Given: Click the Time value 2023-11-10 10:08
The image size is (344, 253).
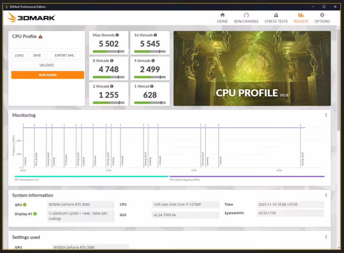Looking at the screenshot, I should pyautogui.click(x=290, y=205).
